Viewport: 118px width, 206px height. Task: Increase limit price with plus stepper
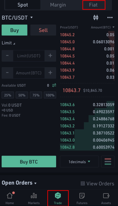tap(50, 56)
